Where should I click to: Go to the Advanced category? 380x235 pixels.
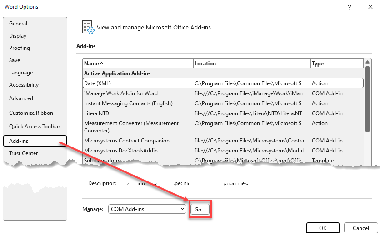click(x=21, y=98)
